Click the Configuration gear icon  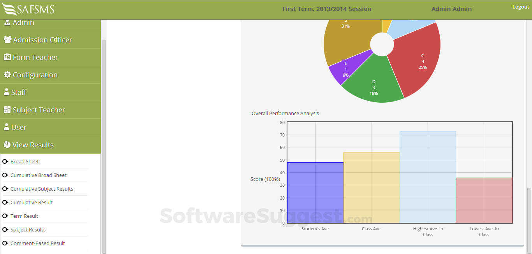tap(7, 74)
